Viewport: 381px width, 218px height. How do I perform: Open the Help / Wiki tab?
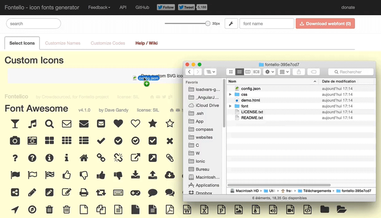pyautogui.click(x=147, y=43)
